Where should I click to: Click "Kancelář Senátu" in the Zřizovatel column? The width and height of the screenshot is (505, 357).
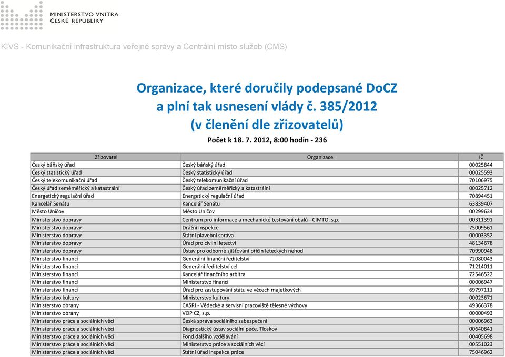click(50, 204)
